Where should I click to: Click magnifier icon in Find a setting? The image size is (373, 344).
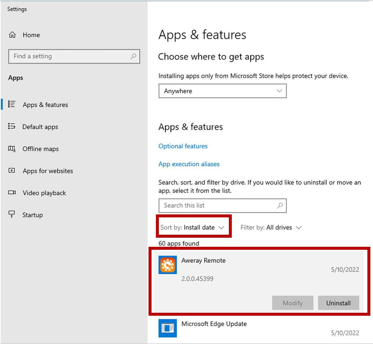[133, 56]
